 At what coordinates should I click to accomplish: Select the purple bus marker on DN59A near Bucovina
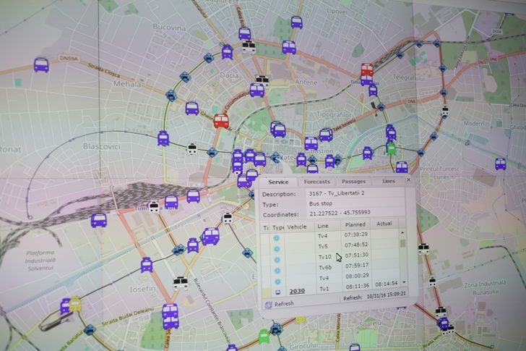(41, 65)
